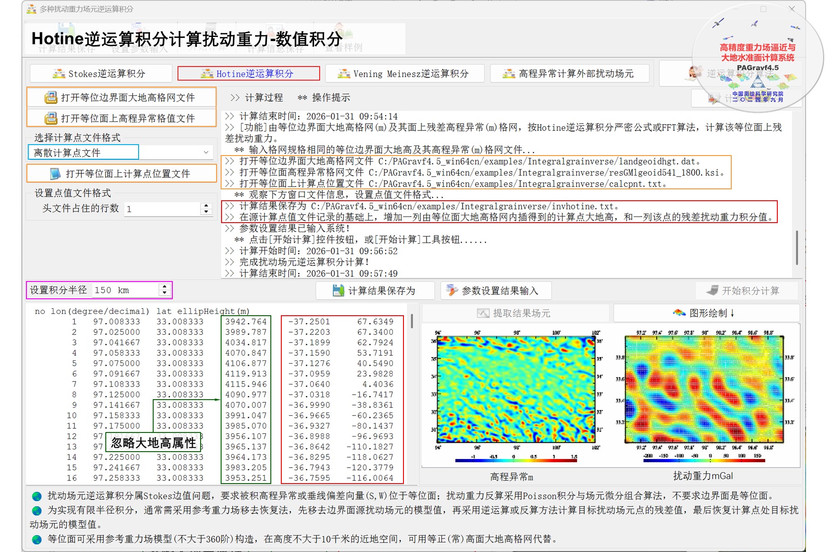The width and height of the screenshot is (827, 552).
Task: Decrease 头文件占住的行数 with down arrow
Action: [x=207, y=212]
